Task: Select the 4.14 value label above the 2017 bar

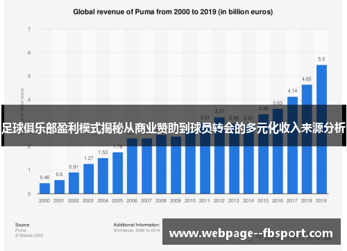Action: coord(292,91)
